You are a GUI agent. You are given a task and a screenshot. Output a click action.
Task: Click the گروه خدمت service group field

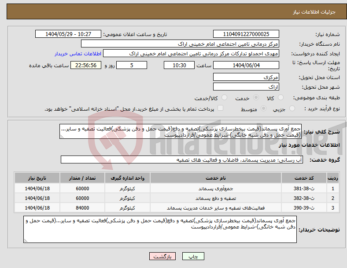click(x=182, y=159)
